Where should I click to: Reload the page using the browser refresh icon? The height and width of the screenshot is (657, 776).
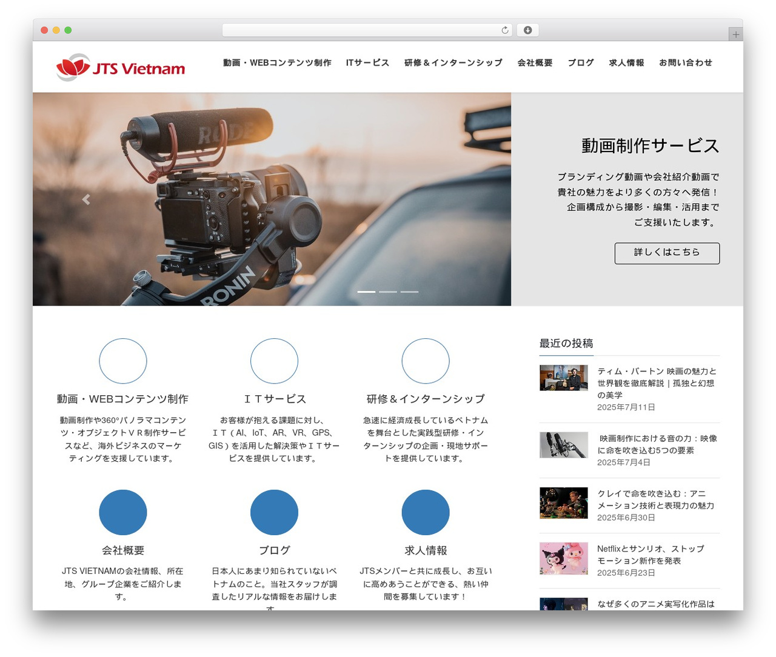pos(505,30)
